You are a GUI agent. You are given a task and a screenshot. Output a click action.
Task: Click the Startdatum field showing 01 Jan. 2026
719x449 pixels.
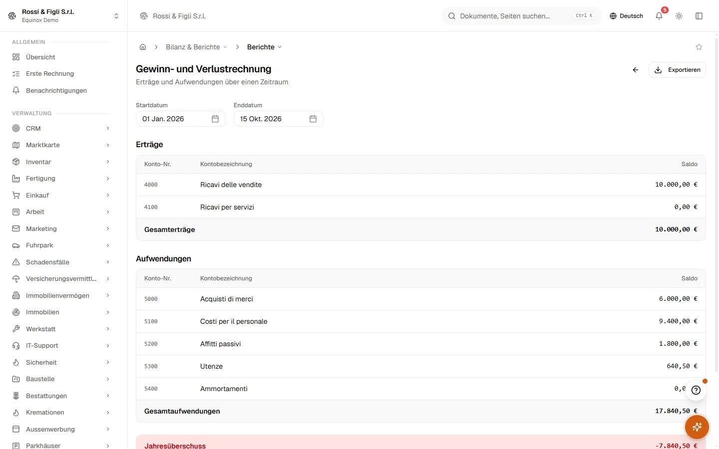181,119
